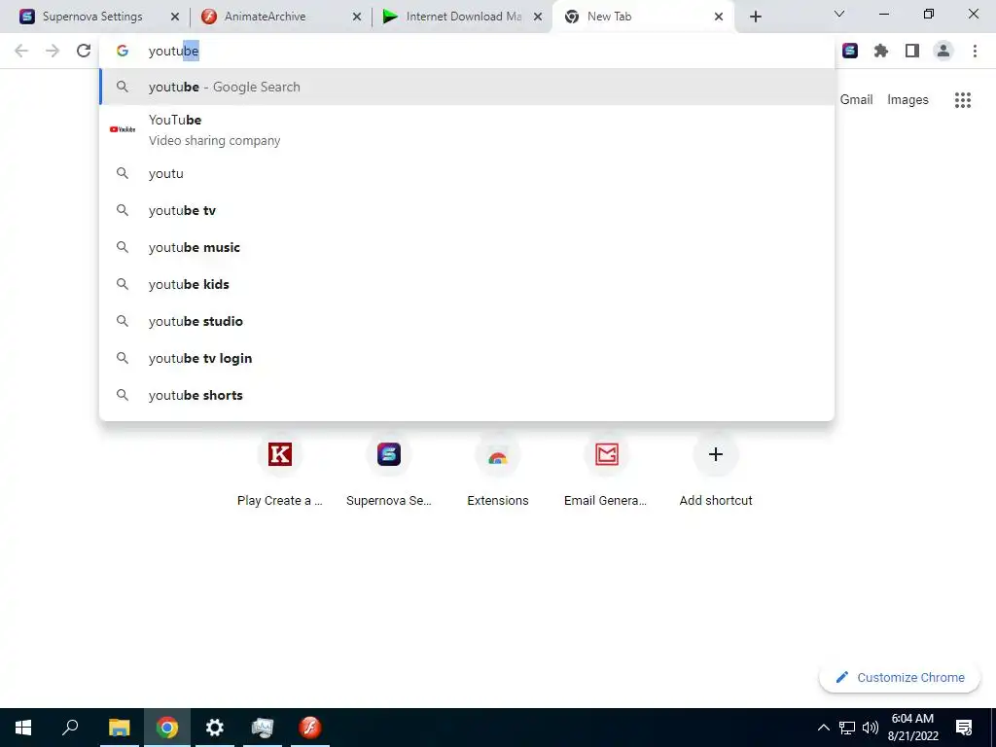The height and width of the screenshot is (747, 996).
Task: Click the address bar containing youtube
Action: [x=467, y=51]
